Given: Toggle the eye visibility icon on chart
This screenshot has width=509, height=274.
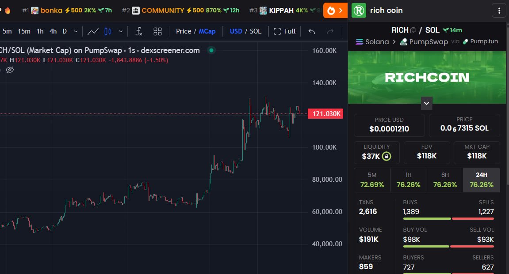Looking at the screenshot, I should tap(10, 70).
